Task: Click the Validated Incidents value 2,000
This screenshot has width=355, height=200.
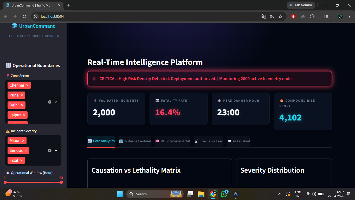Action: click(104, 112)
